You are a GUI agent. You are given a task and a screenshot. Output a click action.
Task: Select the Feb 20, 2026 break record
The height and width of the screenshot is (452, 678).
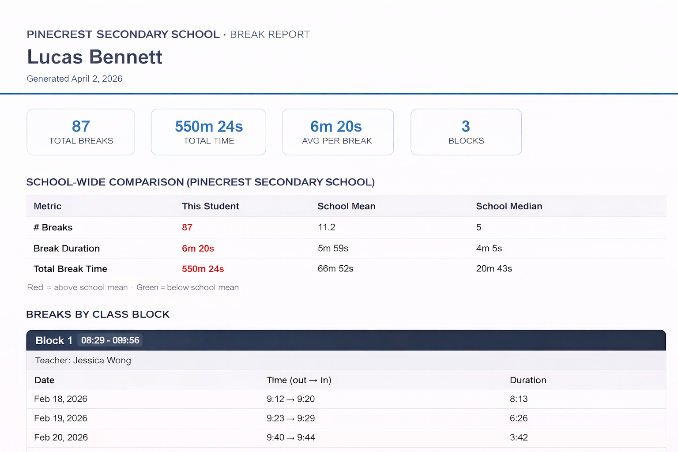pos(61,437)
